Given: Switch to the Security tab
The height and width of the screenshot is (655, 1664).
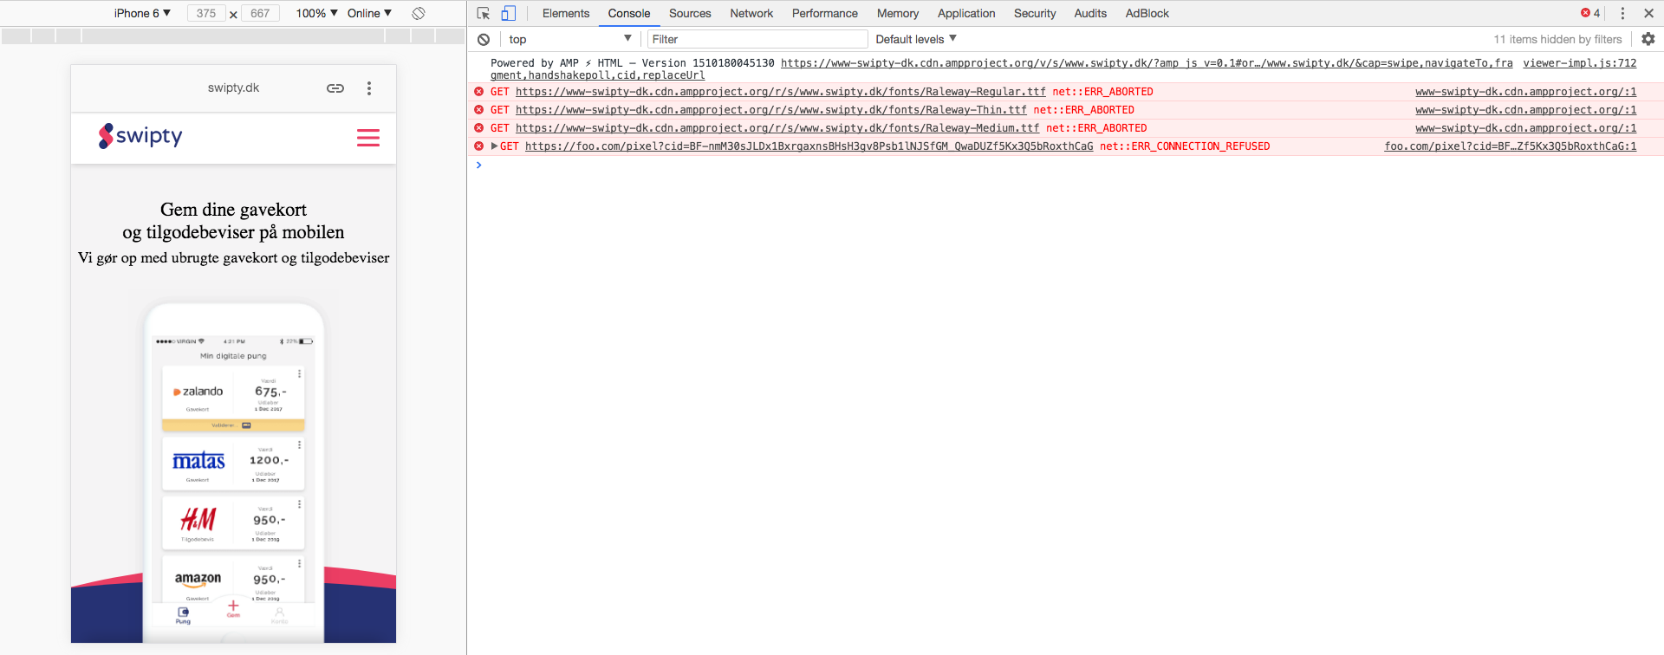Looking at the screenshot, I should pyautogui.click(x=1035, y=13).
